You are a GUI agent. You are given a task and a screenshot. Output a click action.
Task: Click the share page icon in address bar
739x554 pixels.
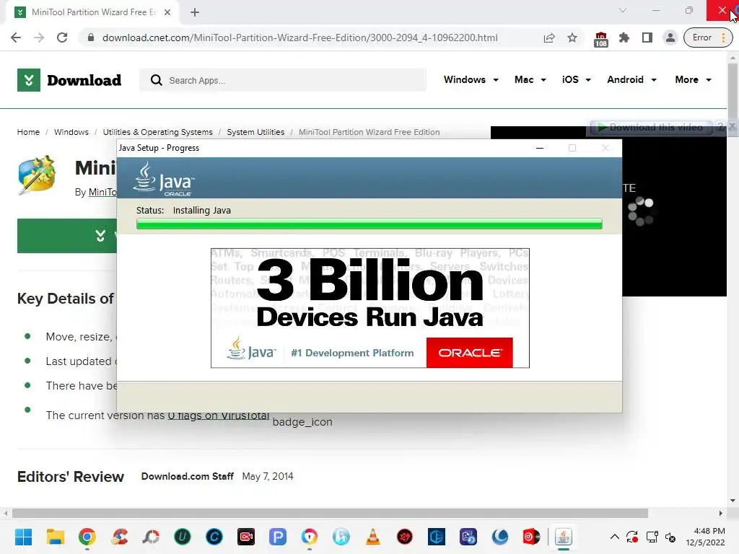[x=549, y=38]
